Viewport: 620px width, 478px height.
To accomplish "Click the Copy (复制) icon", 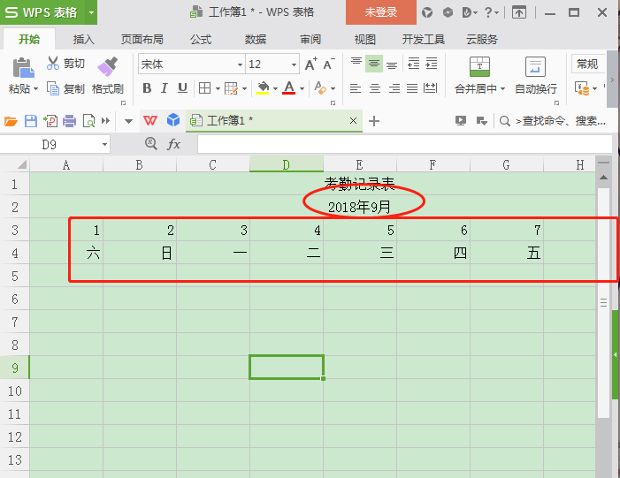I will pyautogui.click(x=53, y=88).
